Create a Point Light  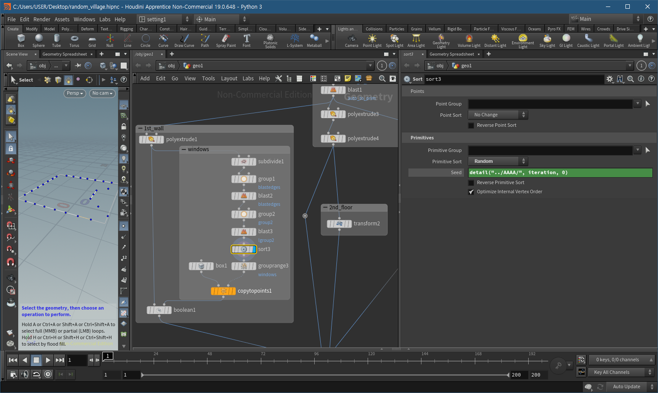pyautogui.click(x=372, y=41)
